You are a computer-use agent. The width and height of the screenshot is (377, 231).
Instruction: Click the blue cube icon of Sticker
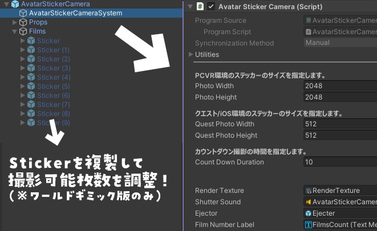click(x=31, y=41)
